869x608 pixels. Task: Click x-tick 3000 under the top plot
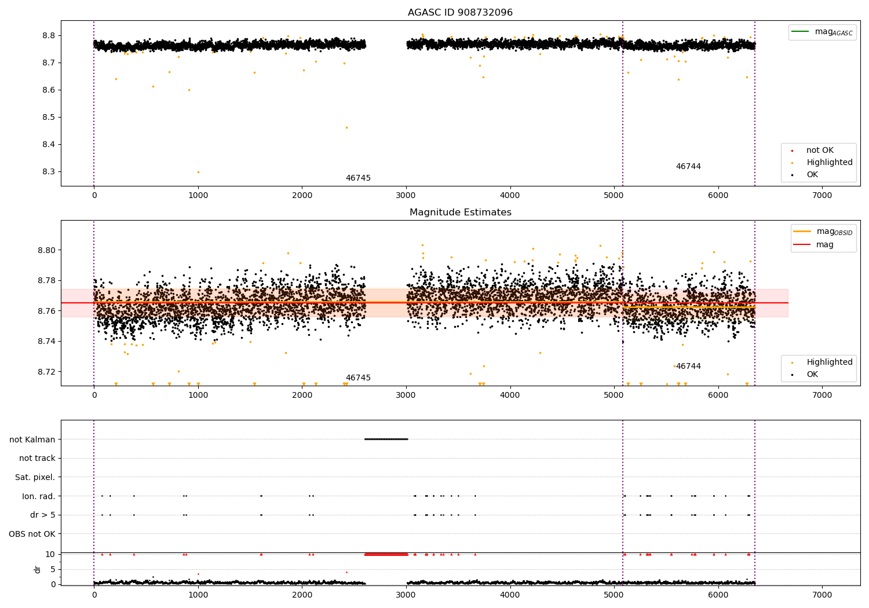click(406, 196)
